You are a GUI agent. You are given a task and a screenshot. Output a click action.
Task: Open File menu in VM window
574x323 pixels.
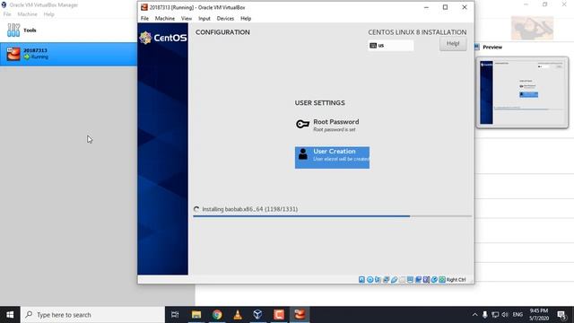tap(144, 18)
